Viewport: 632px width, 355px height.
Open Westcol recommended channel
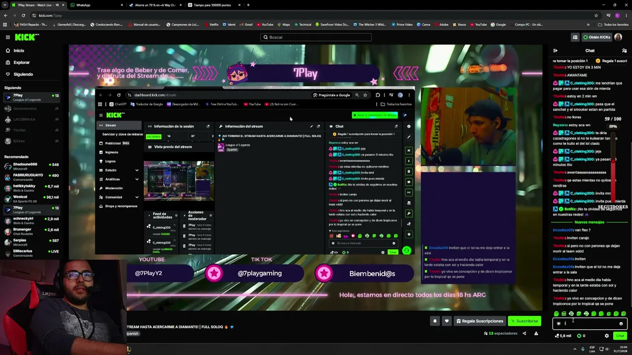(x=31, y=199)
